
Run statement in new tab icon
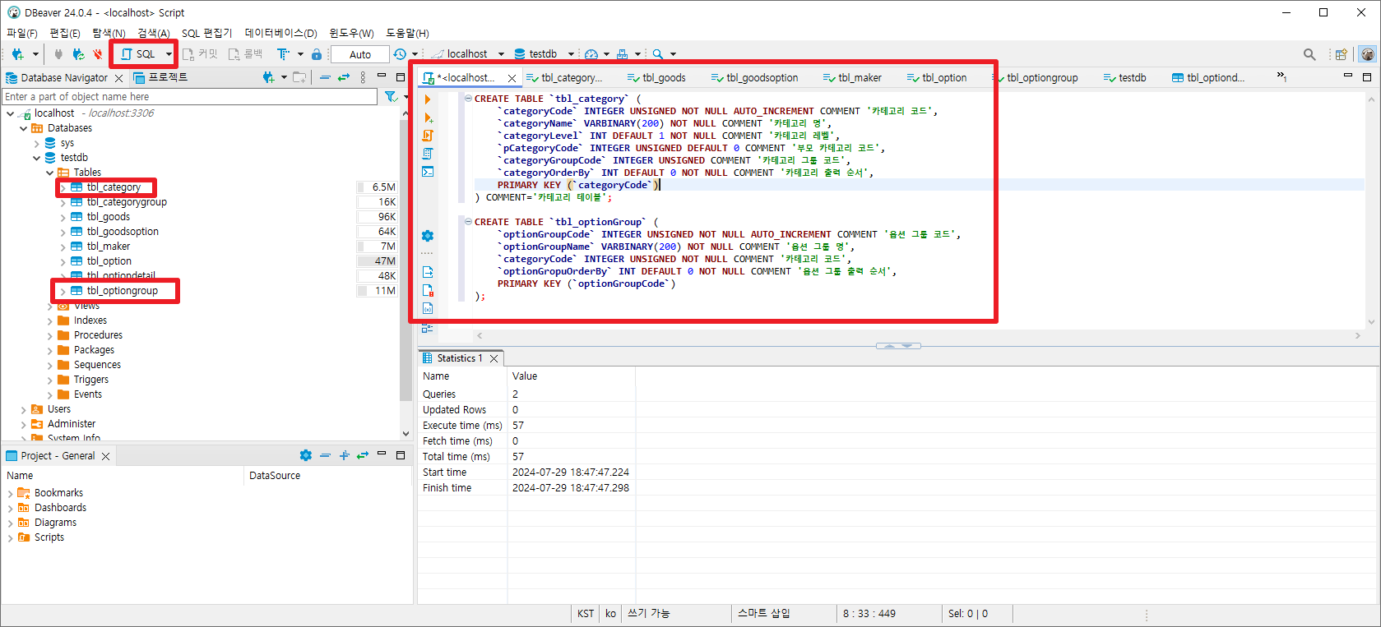pyautogui.click(x=428, y=118)
